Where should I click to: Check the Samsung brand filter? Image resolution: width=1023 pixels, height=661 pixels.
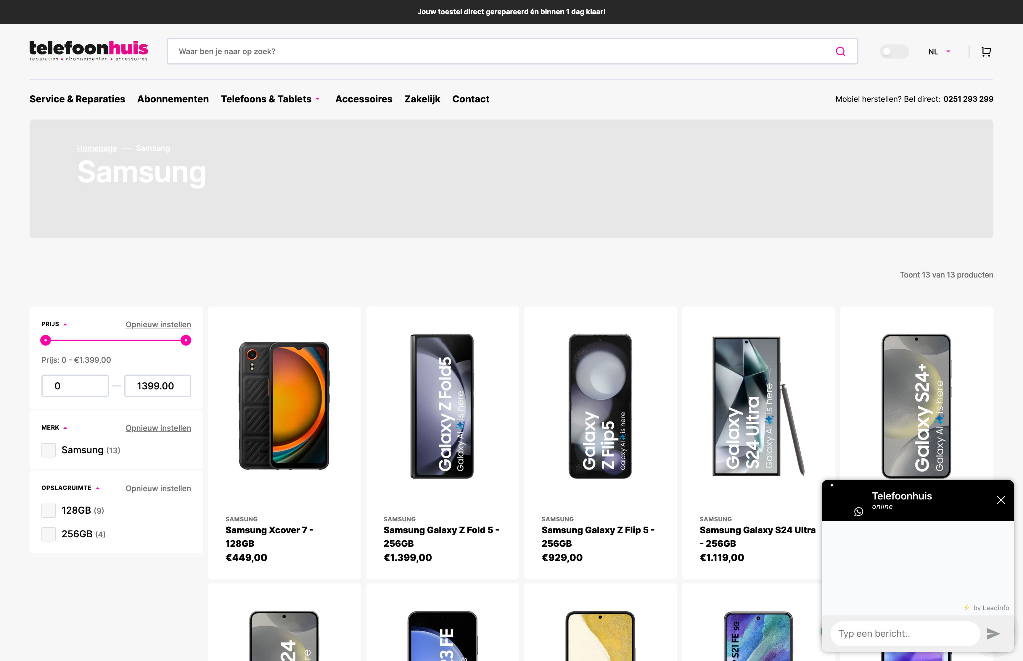[x=48, y=450]
